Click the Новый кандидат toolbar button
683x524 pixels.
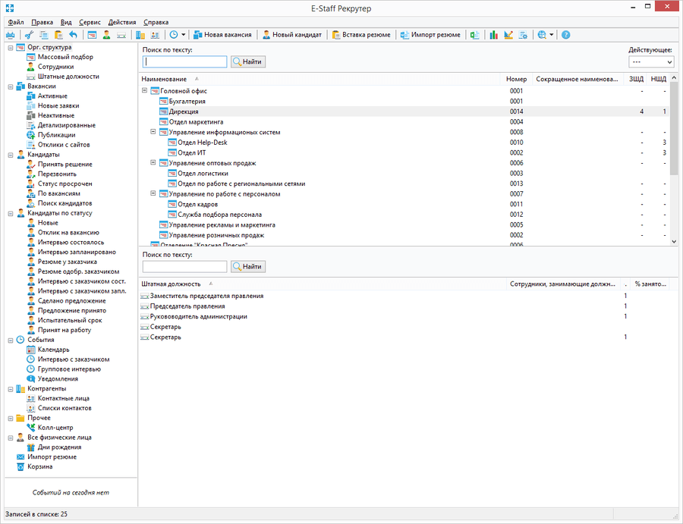pyautogui.click(x=292, y=35)
